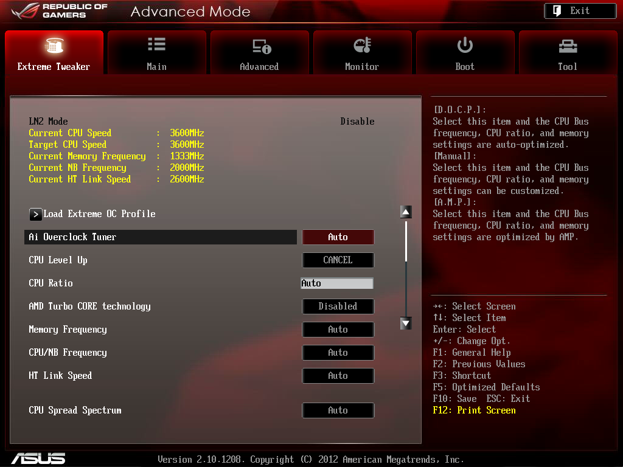Viewport: 623px width, 467px height.
Task: Click the ASUS logo at the bottom
Action: (38, 458)
